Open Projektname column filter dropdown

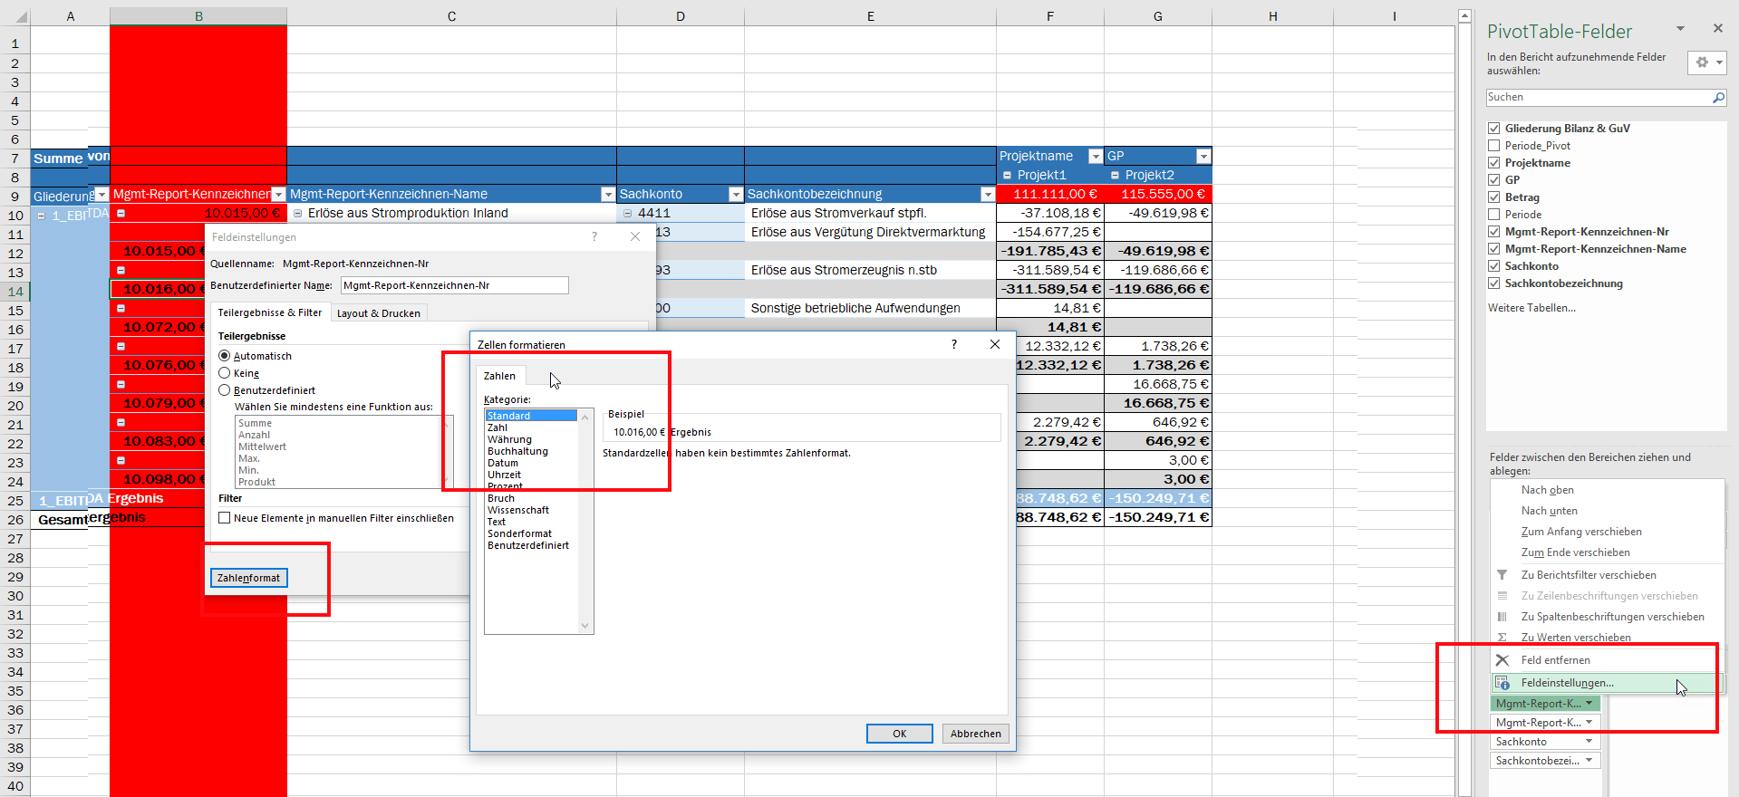(1096, 157)
